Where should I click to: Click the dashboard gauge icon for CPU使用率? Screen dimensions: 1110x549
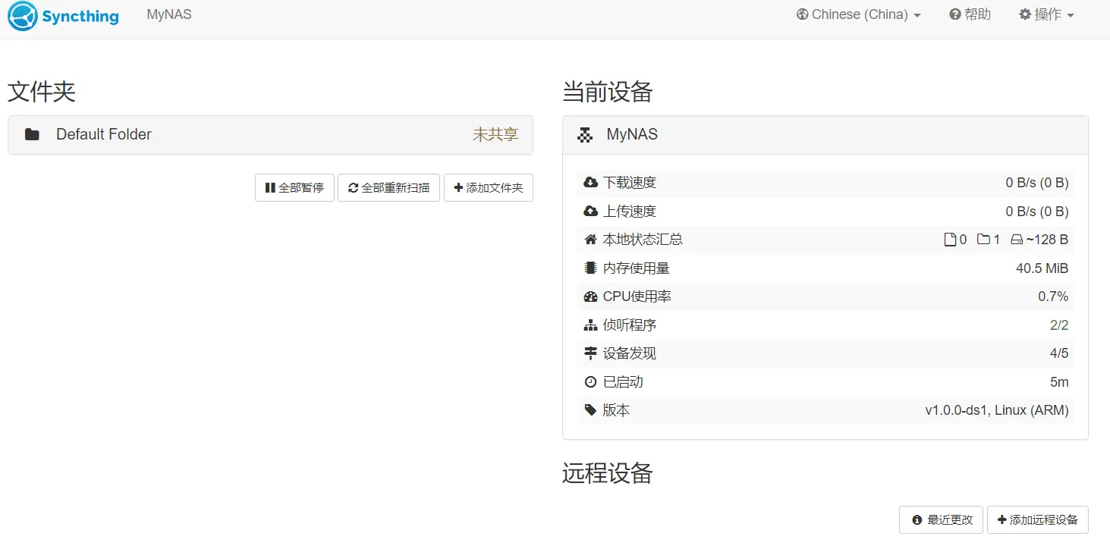coord(590,296)
